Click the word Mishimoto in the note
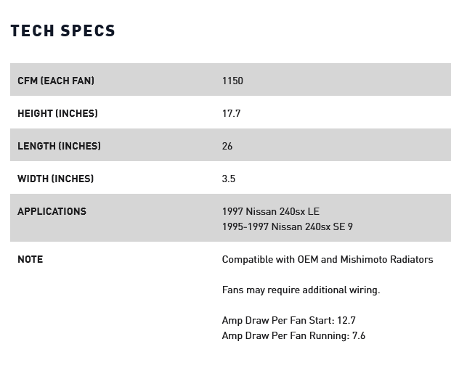Image resolution: width=451 pixels, height=368 pixels. tap(365, 259)
